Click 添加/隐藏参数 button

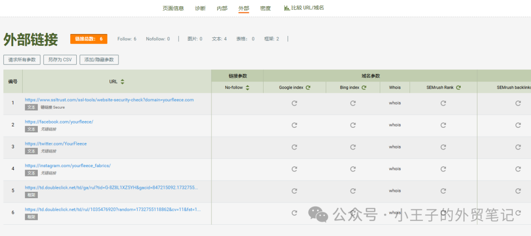click(x=99, y=59)
